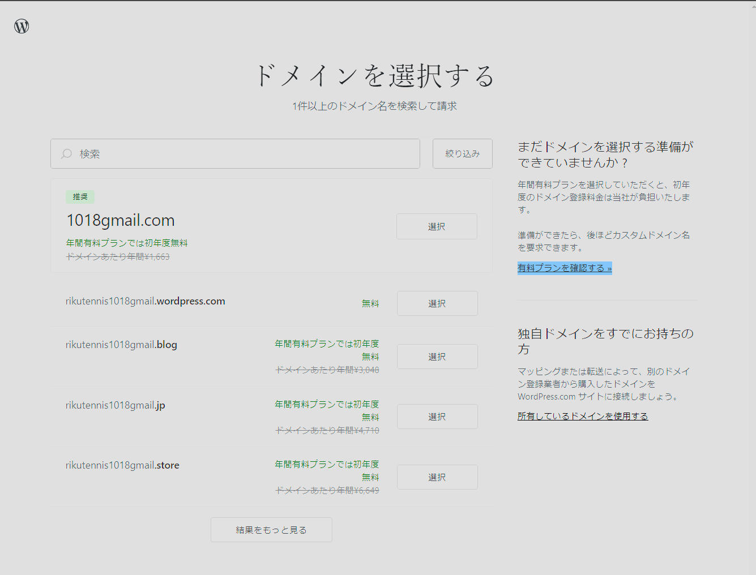The width and height of the screenshot is (756, 575).
Task: Click the struck-through ¥1,663 price text
Action: (118, 256)
